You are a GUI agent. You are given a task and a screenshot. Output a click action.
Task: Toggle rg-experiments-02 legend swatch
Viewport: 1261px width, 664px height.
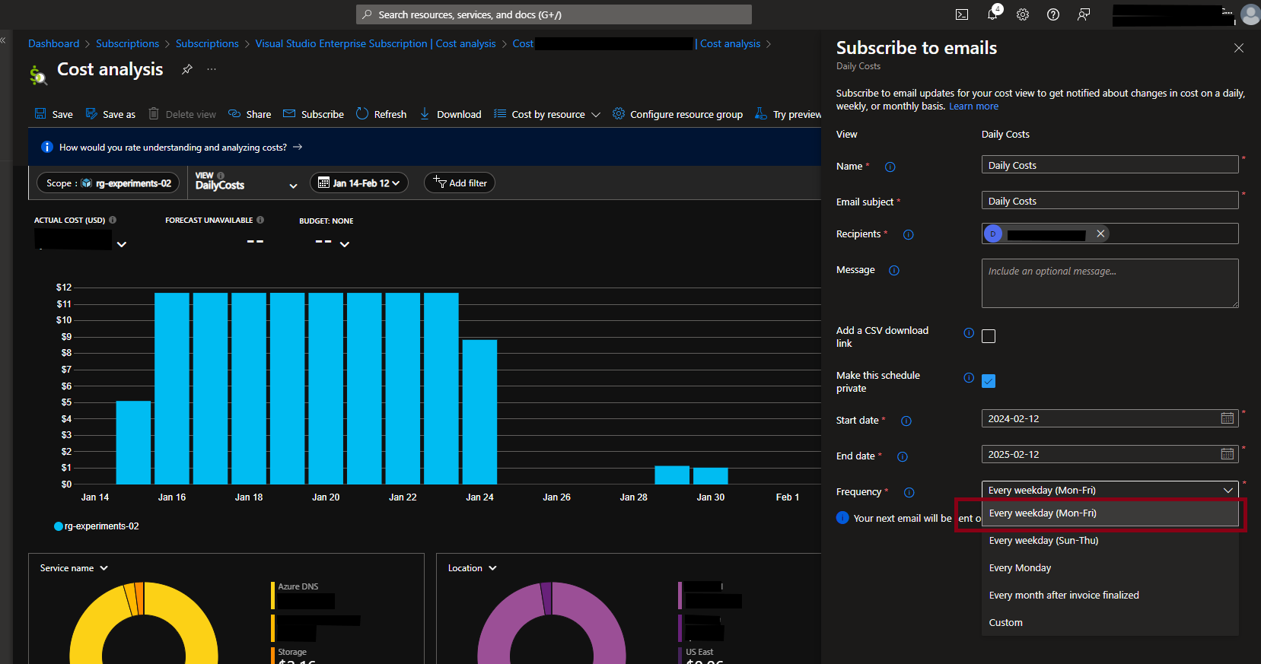59,526
